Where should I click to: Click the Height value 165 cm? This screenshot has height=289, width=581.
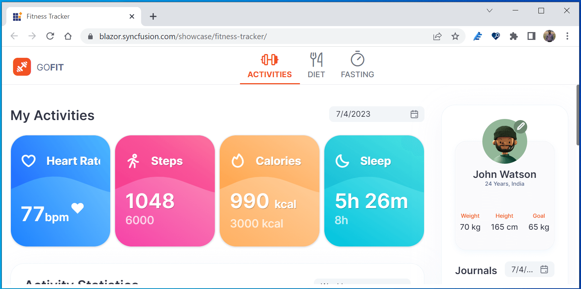pos(504,227)
